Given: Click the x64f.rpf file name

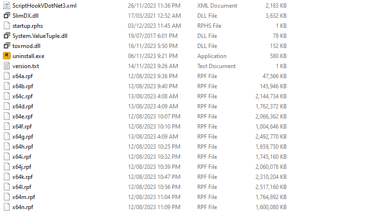Looking at the screenshot, I should click(22, 127).
